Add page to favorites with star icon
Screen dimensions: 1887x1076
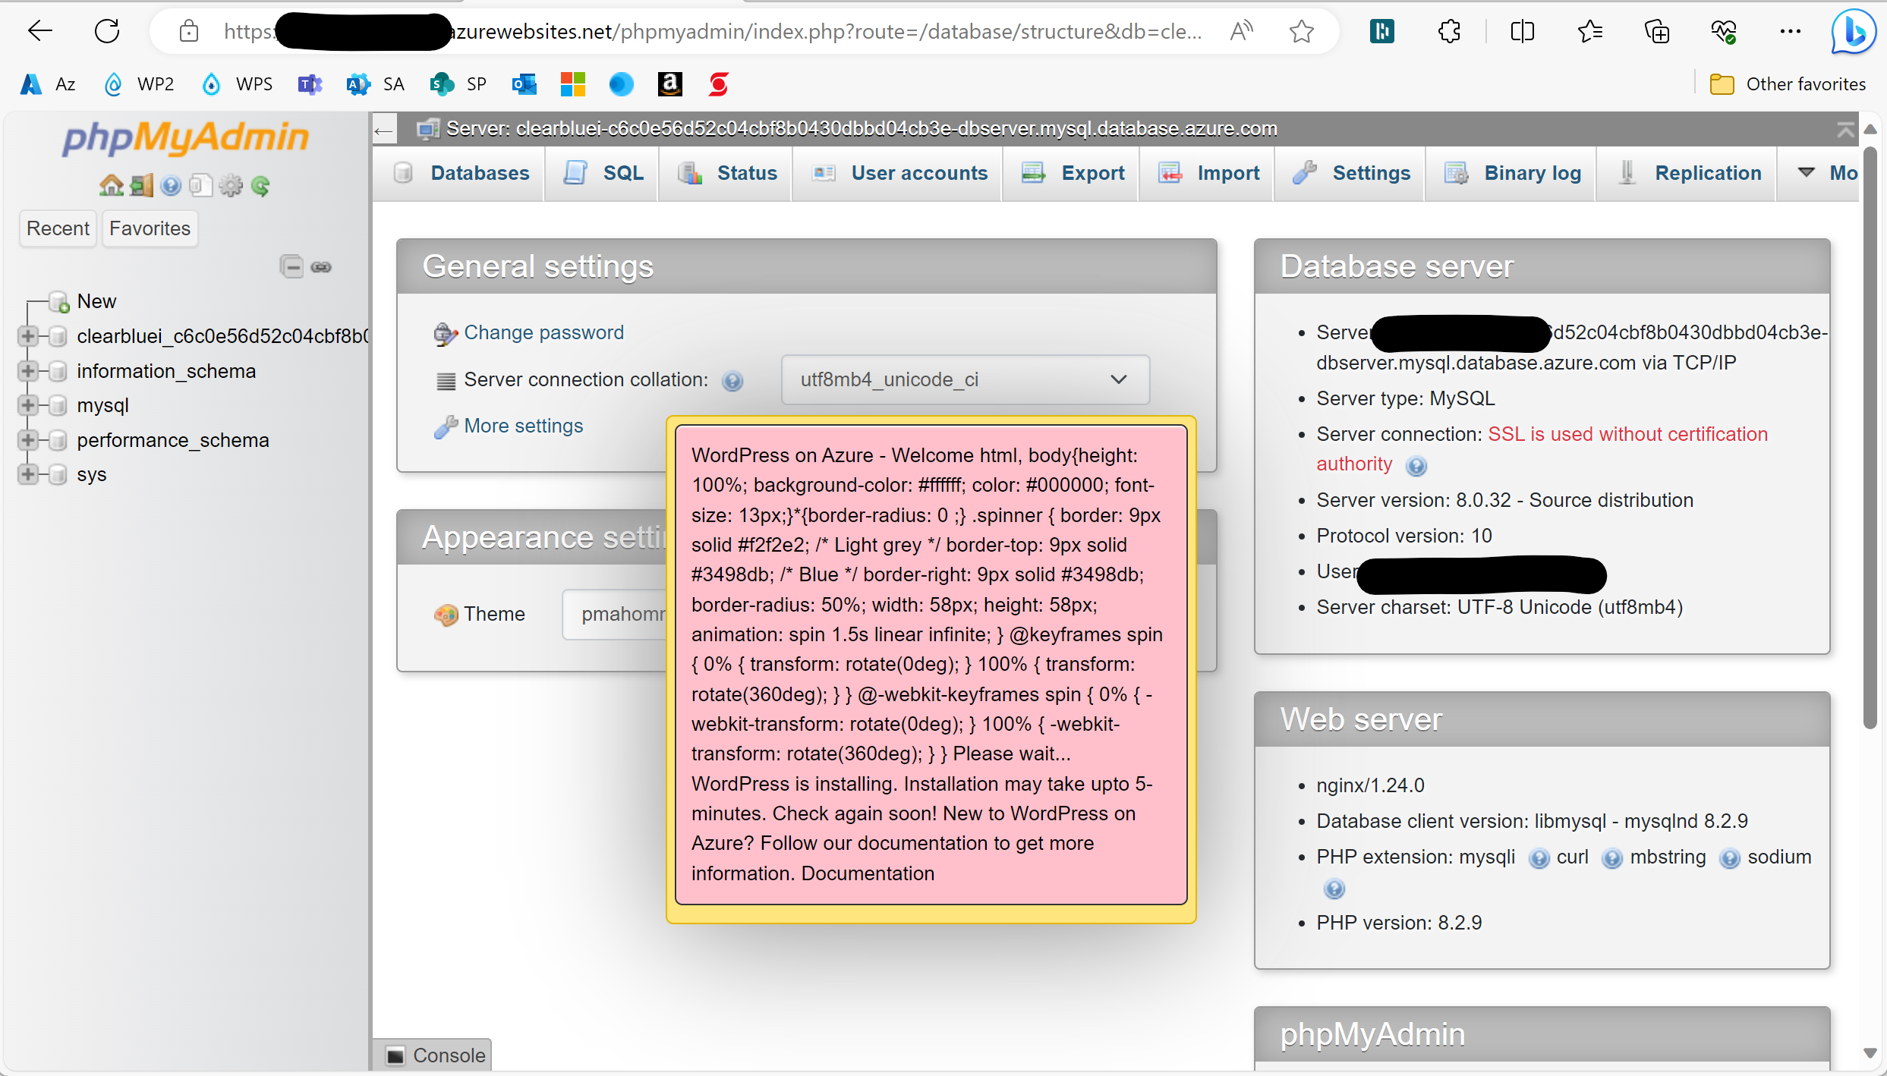click(1302, 31)
